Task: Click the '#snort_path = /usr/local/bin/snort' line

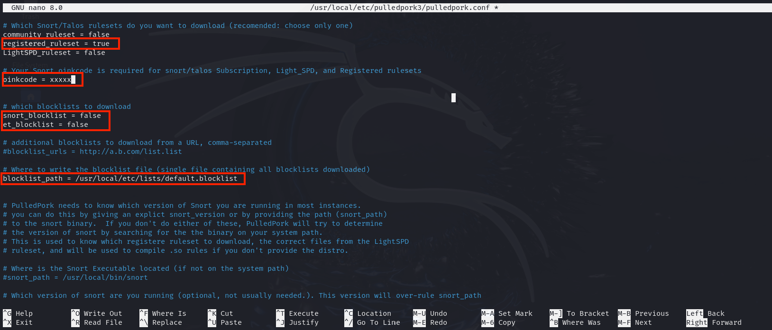Action: pos(75,277)
